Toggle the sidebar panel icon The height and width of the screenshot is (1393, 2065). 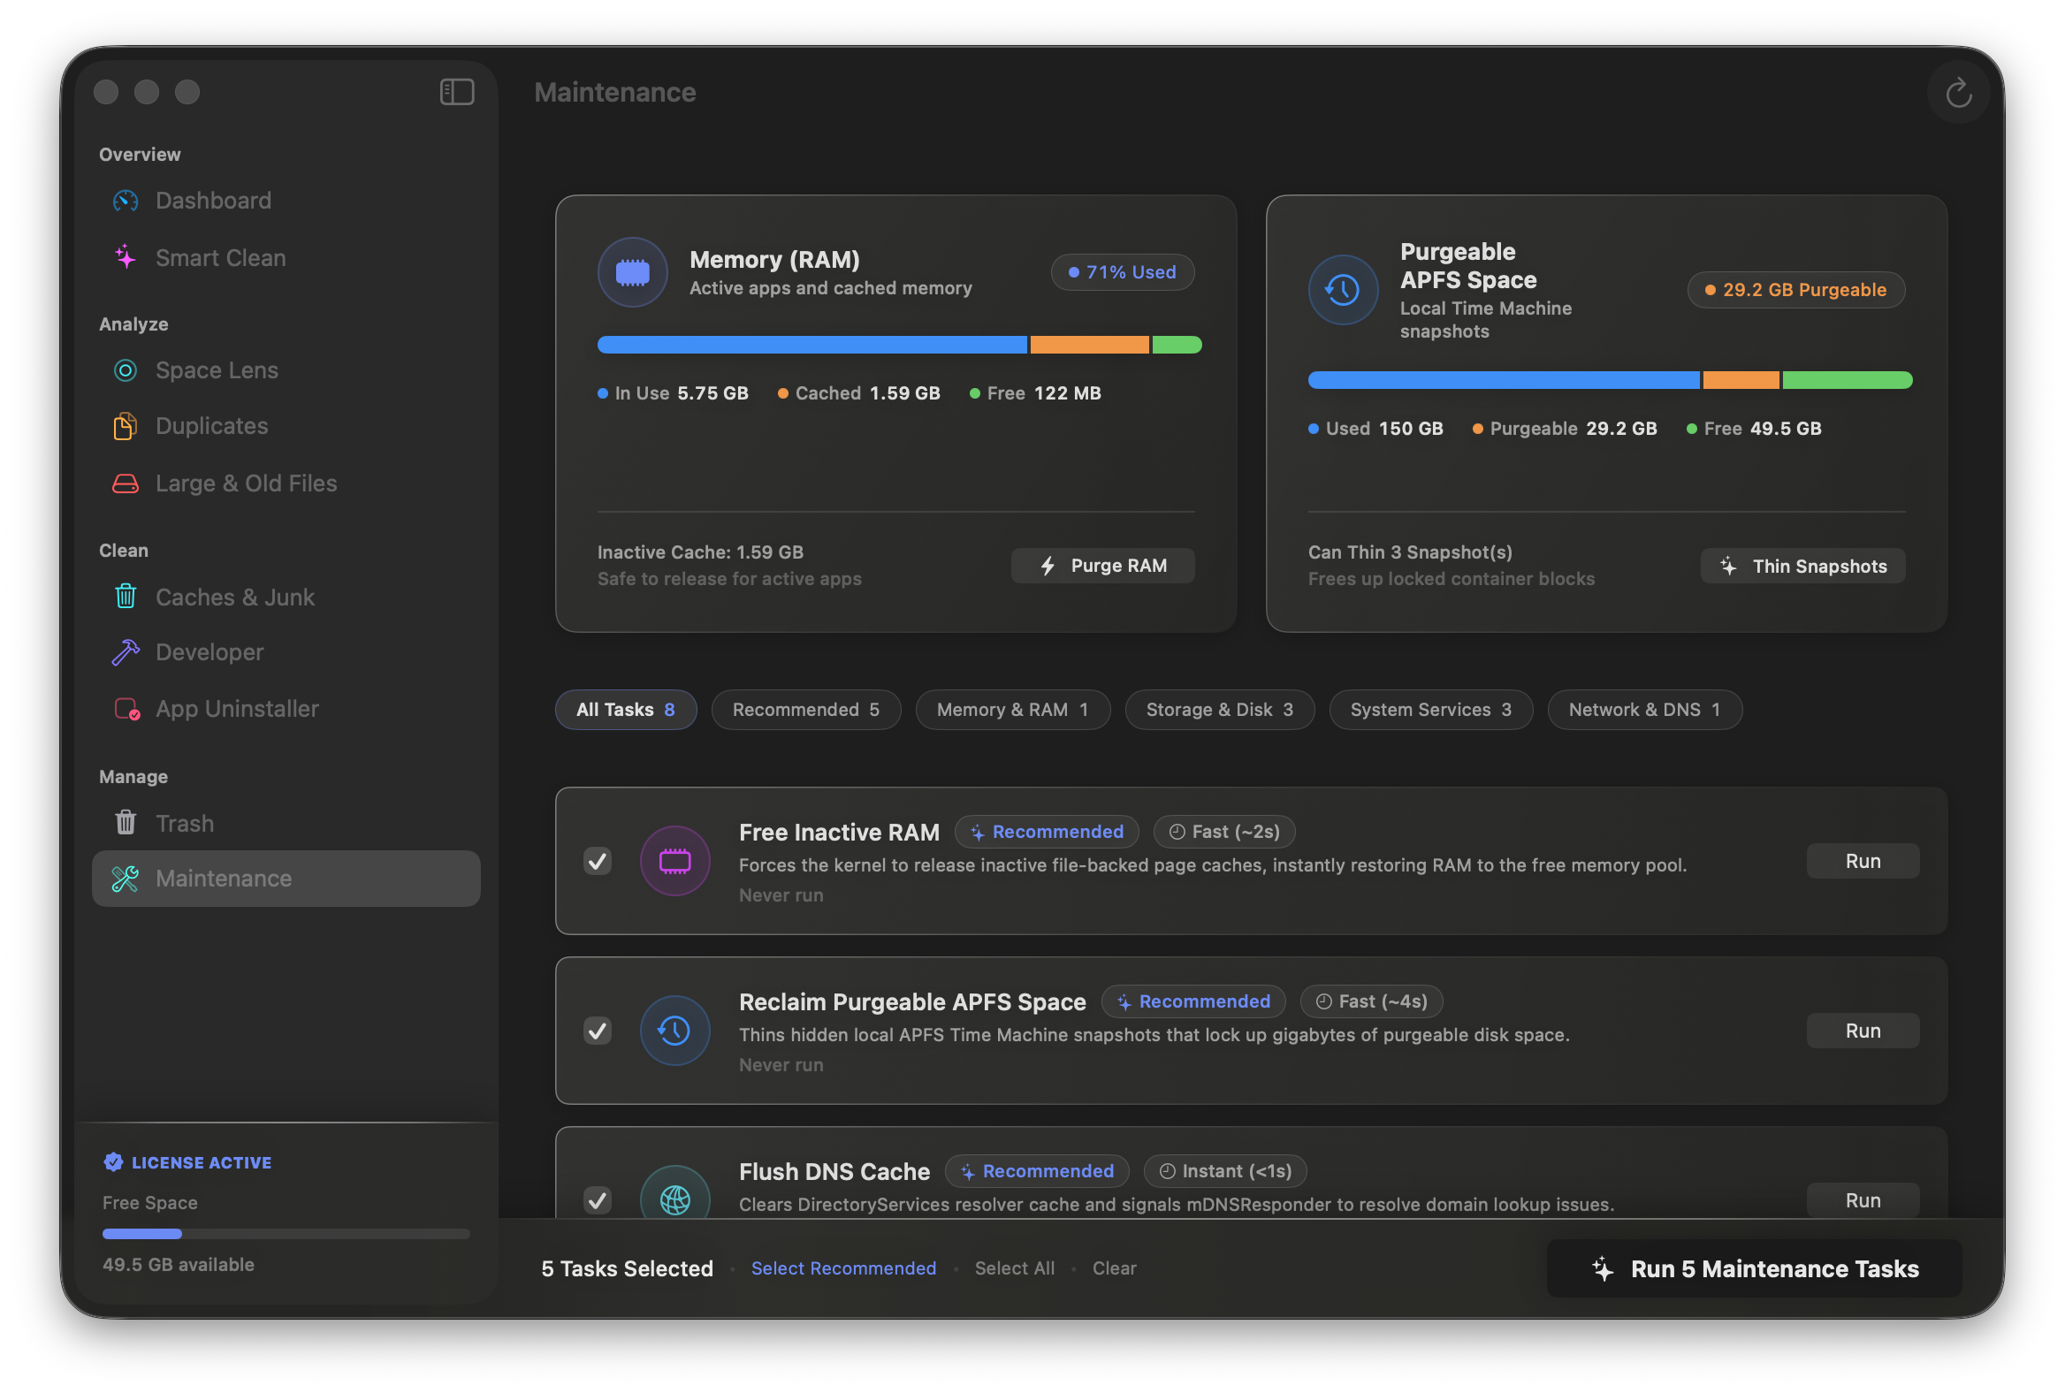coord(457,92)
